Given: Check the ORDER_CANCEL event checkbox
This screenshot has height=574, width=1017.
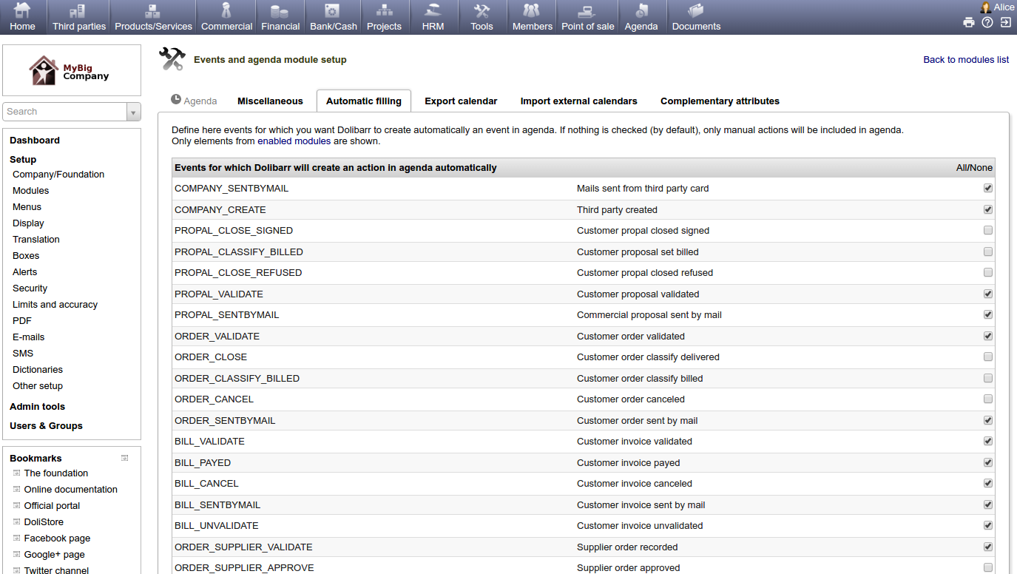Looking at the screenshot, I should [988, 399].
